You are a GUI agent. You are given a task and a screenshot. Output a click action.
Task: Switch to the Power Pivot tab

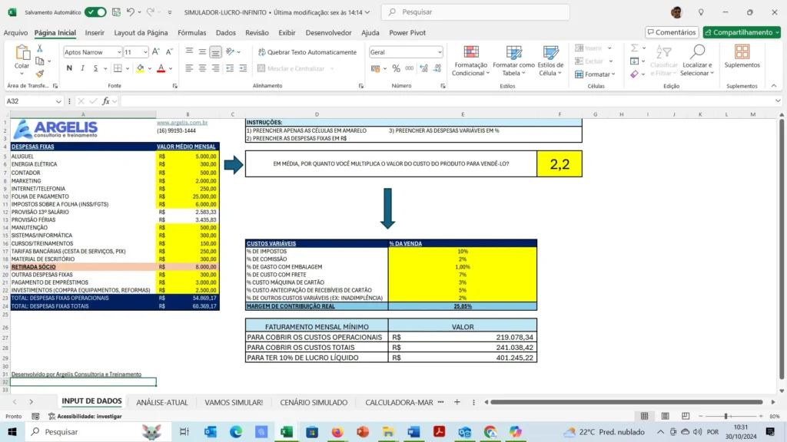coord(407,32)
